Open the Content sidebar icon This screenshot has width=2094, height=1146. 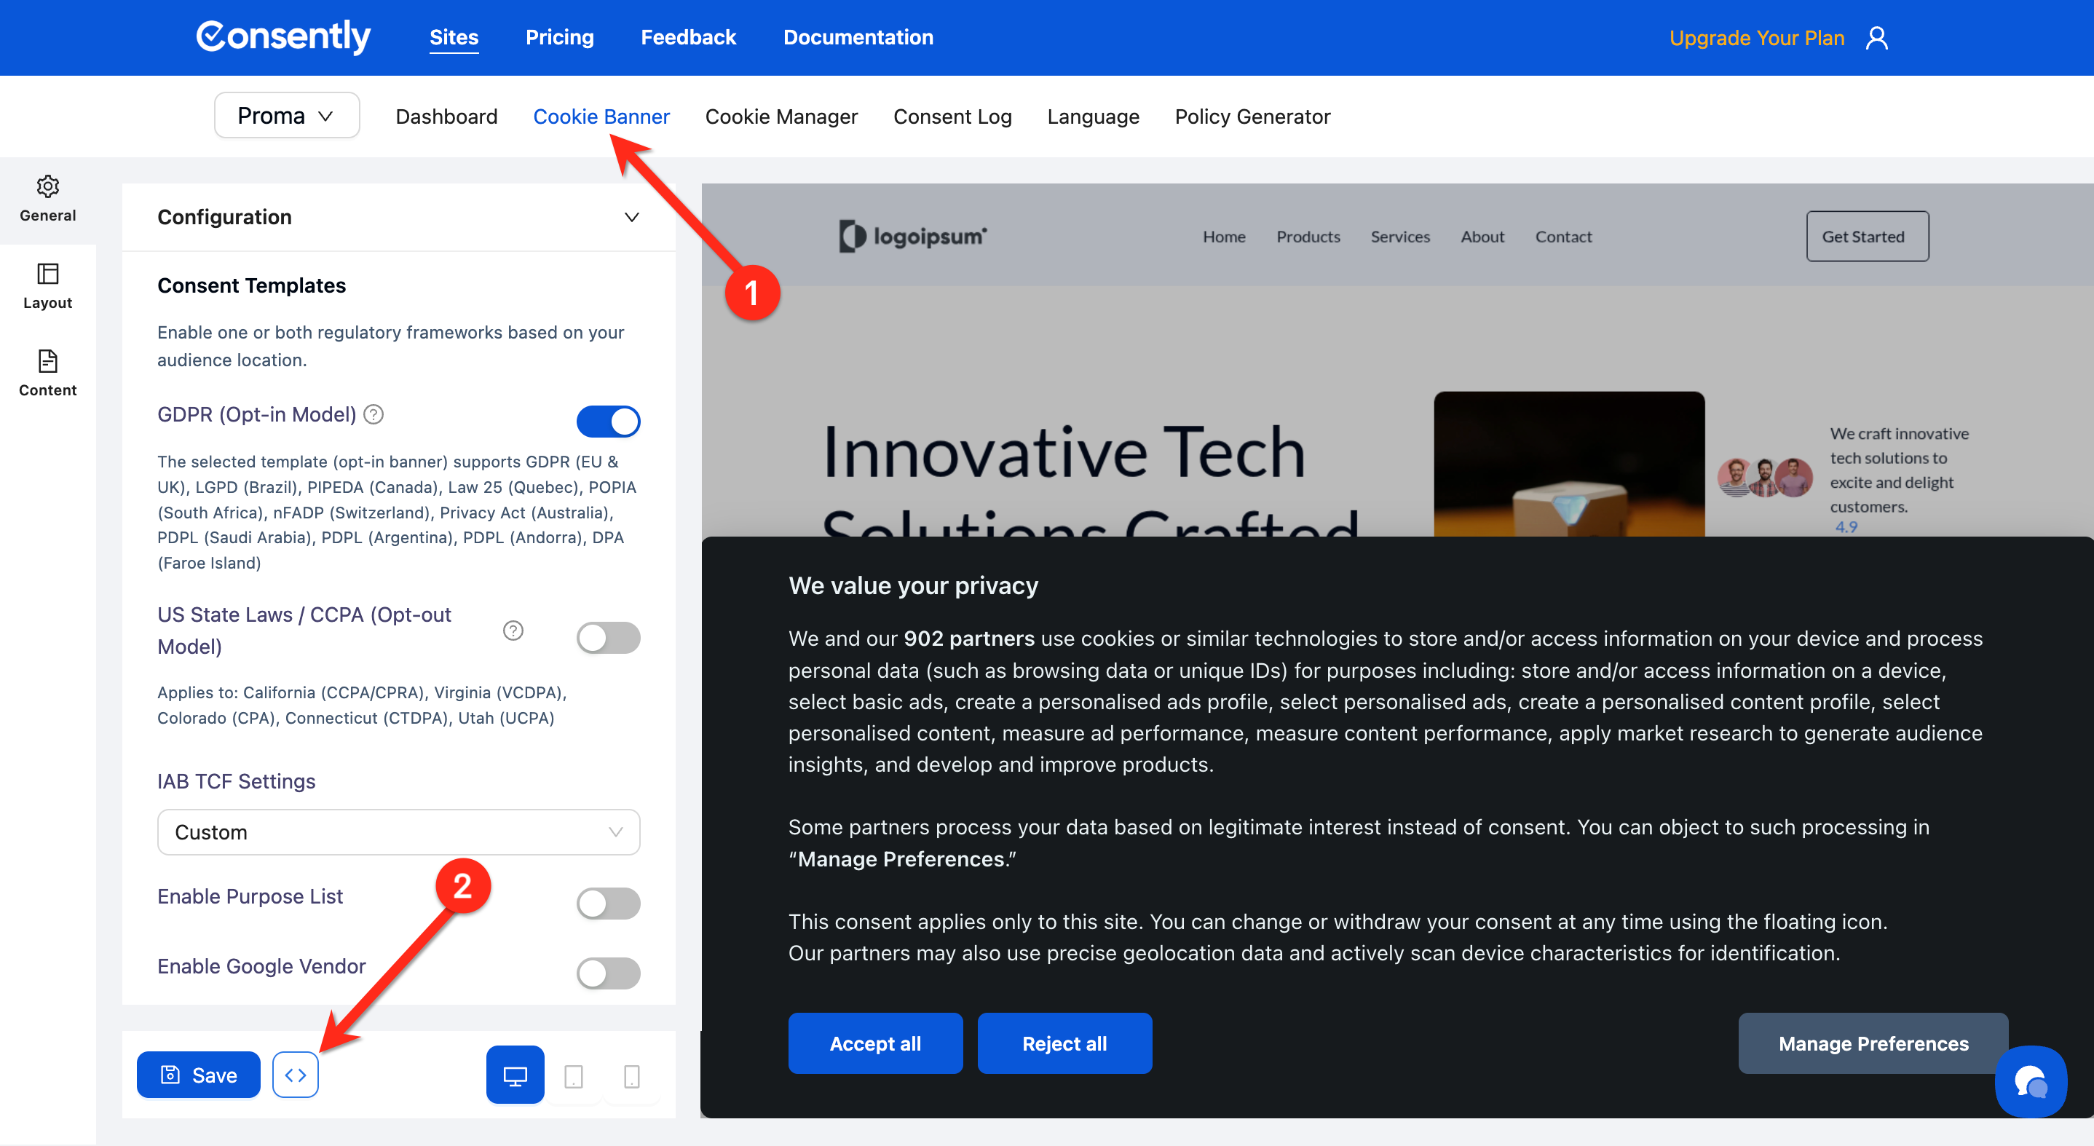[47, 372]
